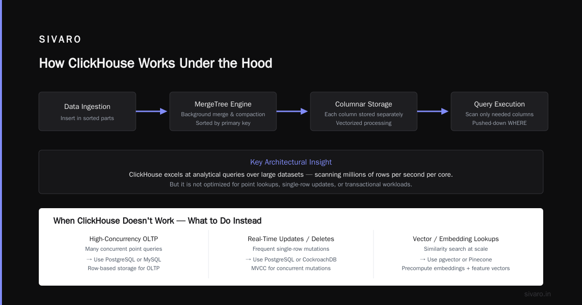Select the Query Execution box

[500, 111]
